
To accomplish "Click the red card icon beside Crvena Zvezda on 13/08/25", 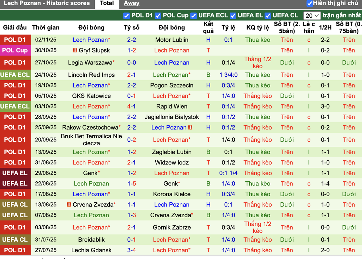I will click(x=69, y=204).
